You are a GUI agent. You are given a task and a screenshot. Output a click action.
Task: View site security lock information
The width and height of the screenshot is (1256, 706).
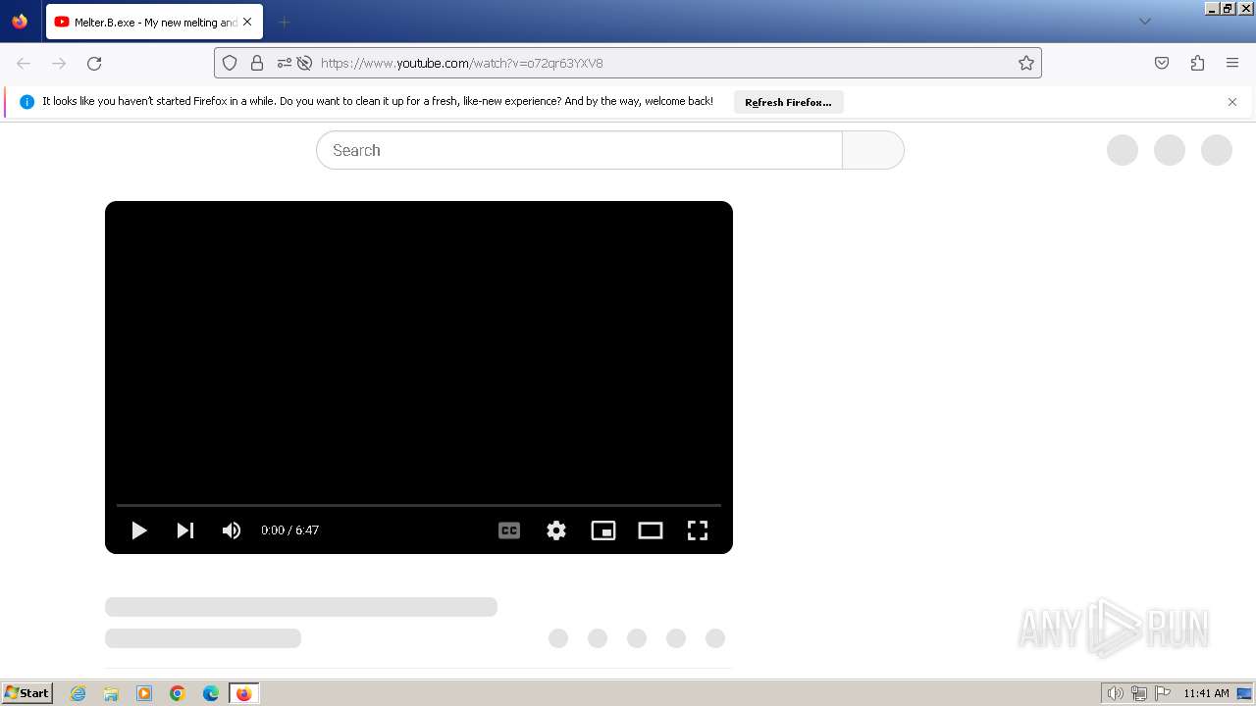[x=257, y=63]
